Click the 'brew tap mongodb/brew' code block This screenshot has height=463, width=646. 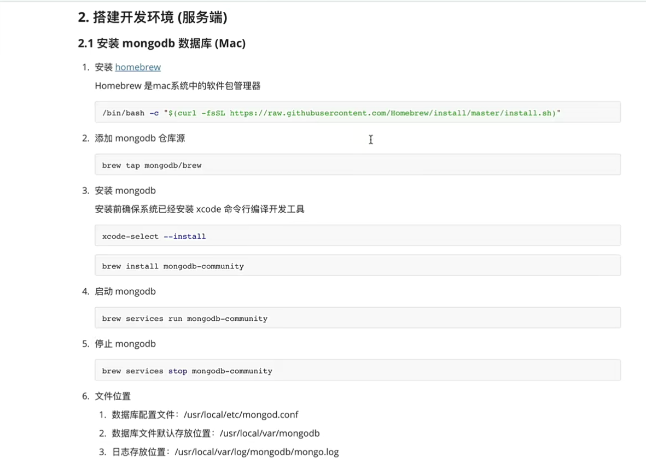(x=357, y=165)
